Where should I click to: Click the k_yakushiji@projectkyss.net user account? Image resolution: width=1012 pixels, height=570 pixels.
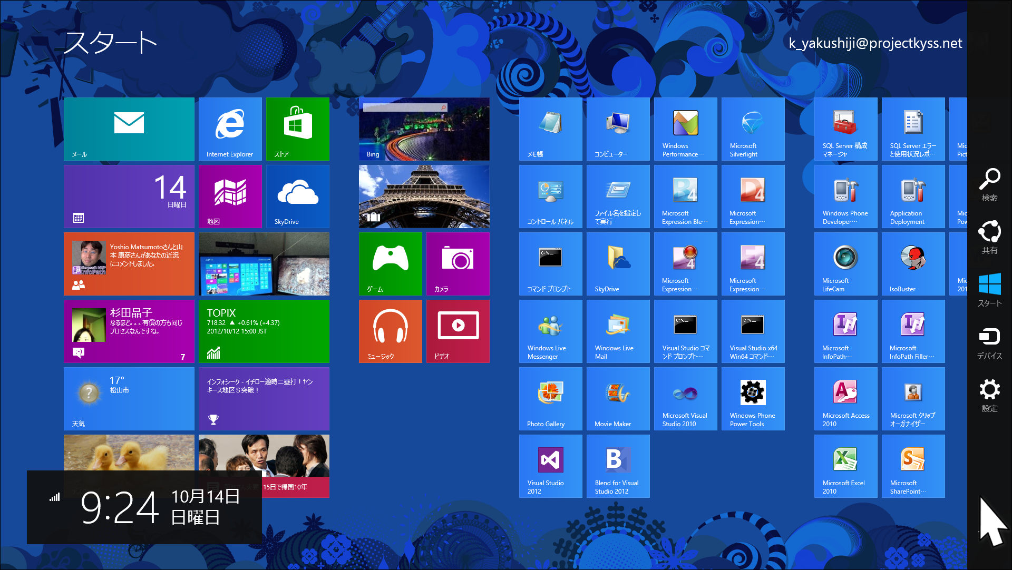click(x=875, y=43)
